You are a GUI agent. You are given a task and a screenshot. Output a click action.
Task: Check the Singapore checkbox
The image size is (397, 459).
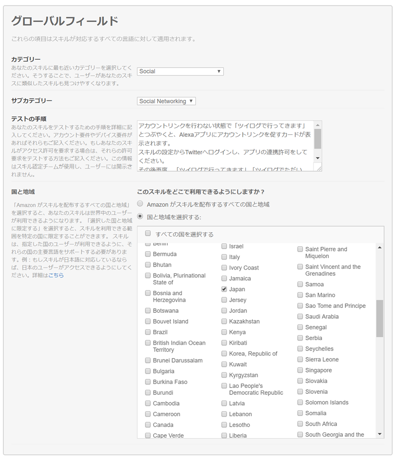pos(300,370)
